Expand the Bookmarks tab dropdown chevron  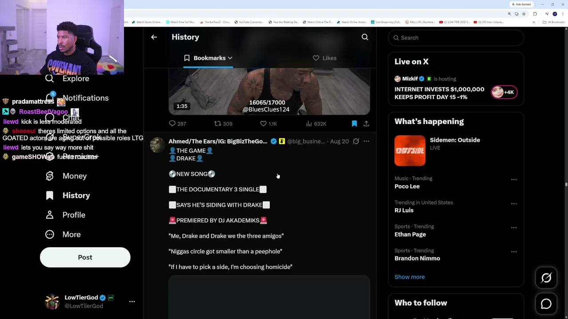coord(230,58)
